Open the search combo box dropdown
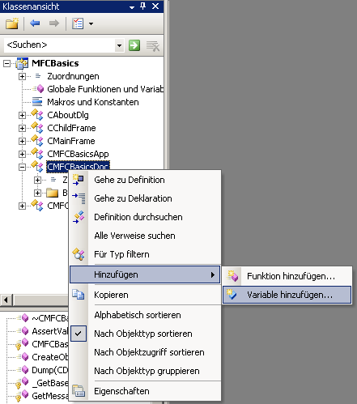This screenshot has width=357, height=404. coord(119,45)
